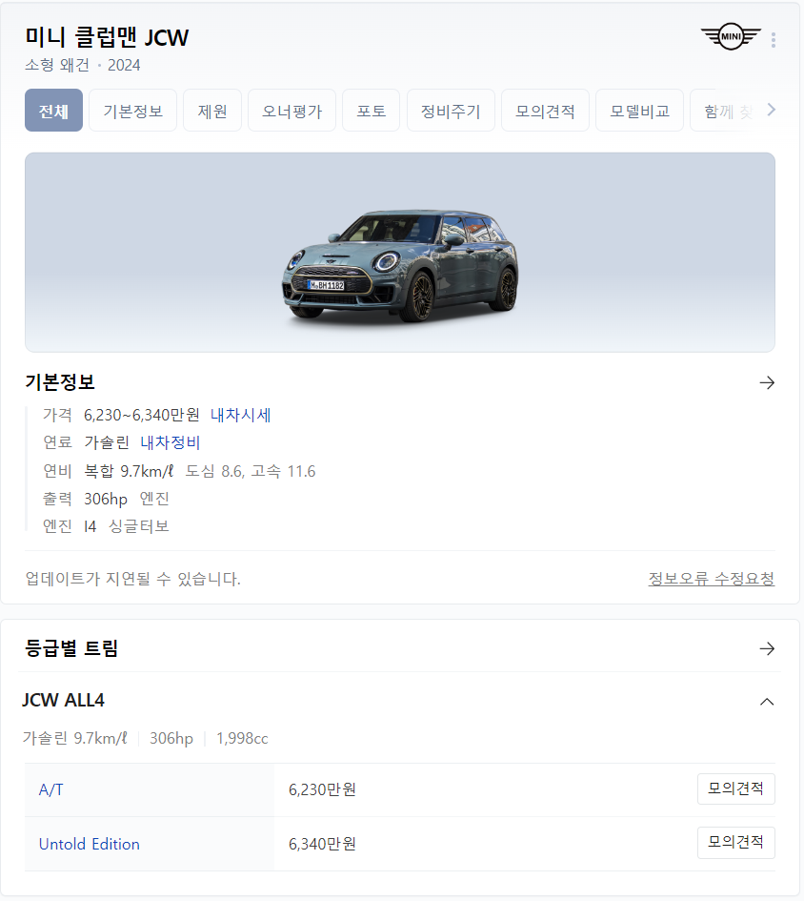Open the three-dot more options menu
The width and height of the screenshot is (804, 901).
click(x=774, y=40)
